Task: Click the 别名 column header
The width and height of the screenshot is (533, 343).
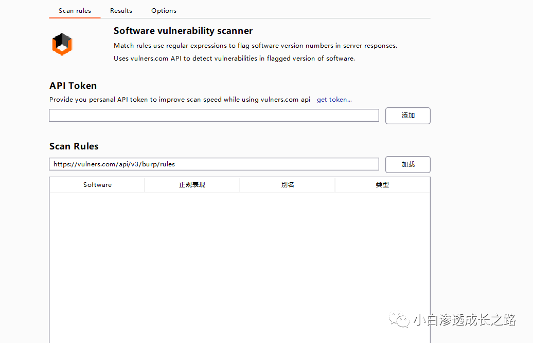Action: point(287,184)
